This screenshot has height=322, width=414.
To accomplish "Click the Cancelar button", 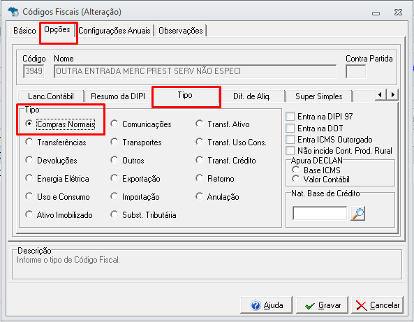I will 378,305.
